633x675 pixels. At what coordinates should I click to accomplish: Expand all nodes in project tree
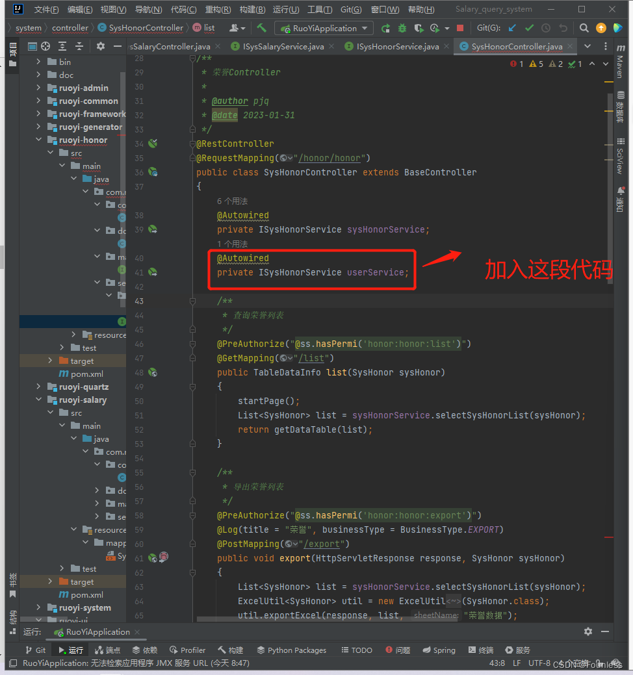click(x=62, y=46)
